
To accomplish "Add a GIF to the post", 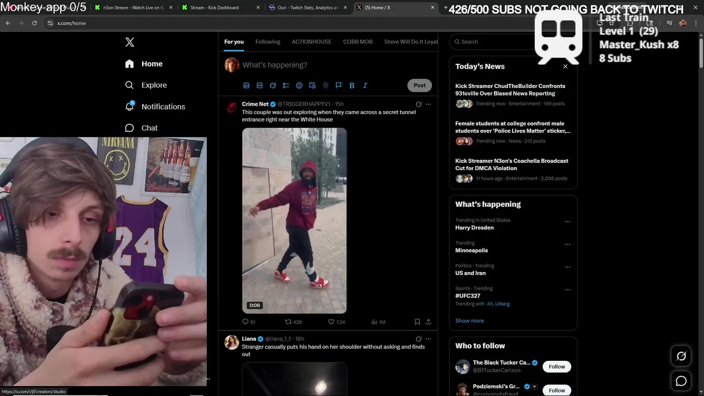I will click(x=260, y=85).
